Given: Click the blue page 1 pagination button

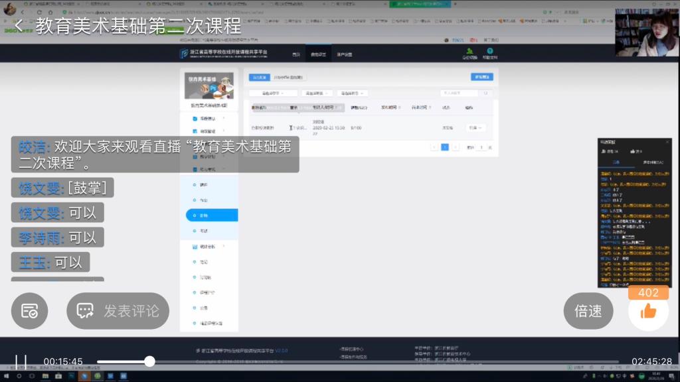Looking at the screenshot, I should tap(445, 147).
